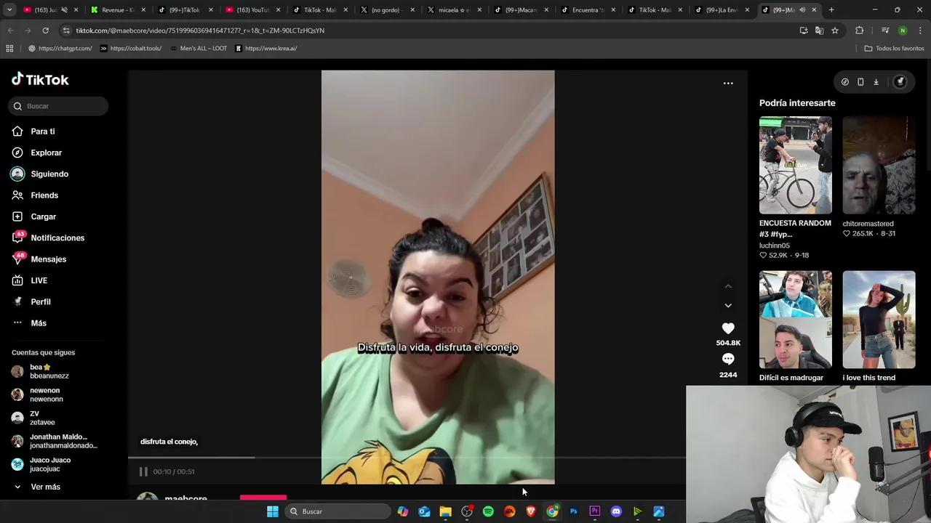
Task: Click the TikTok logo in the sidebar
Action: click(x=40, y=79)
